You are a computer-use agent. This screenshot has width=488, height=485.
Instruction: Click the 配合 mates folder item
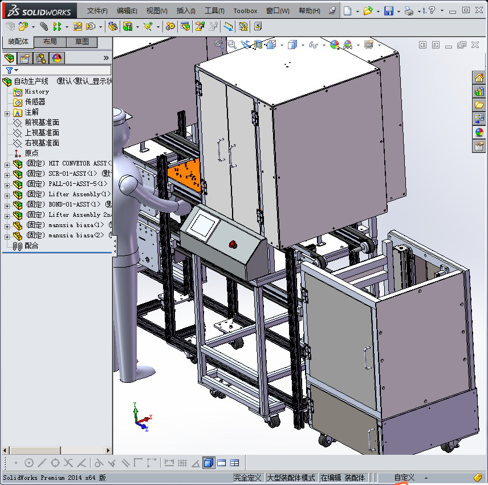coord(31,245)
